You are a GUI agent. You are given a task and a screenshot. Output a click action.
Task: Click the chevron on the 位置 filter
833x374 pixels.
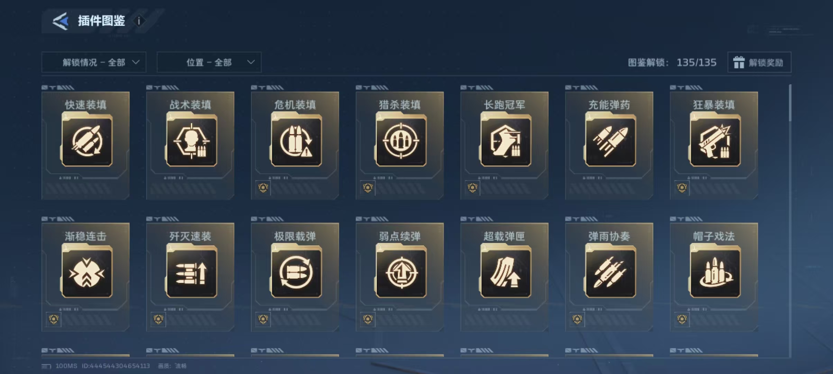[251, 62]
